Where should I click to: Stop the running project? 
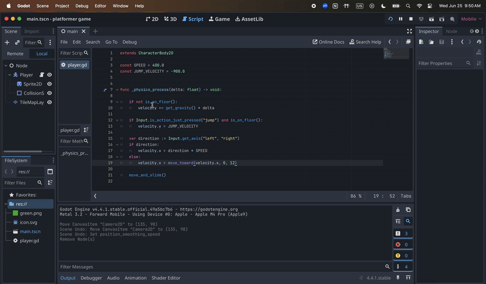point(411,19)
